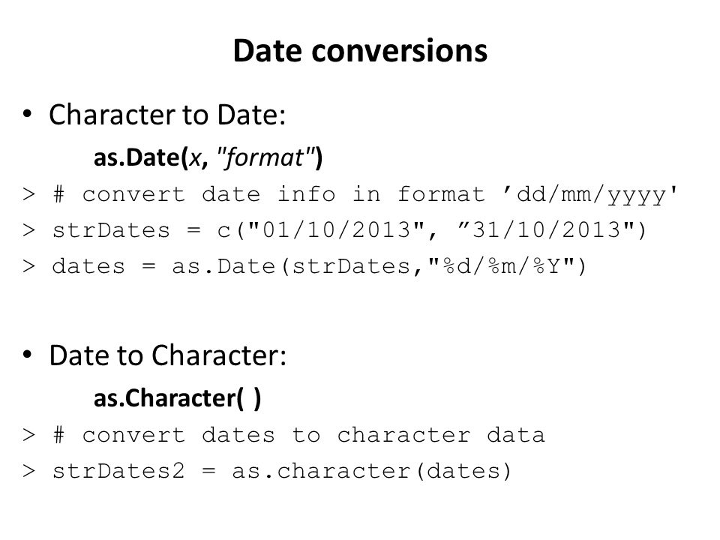Screen dimensions: 720x540
Task: Click the as.Date(x, "format") syntax line
Action: [x=208, y=157]
